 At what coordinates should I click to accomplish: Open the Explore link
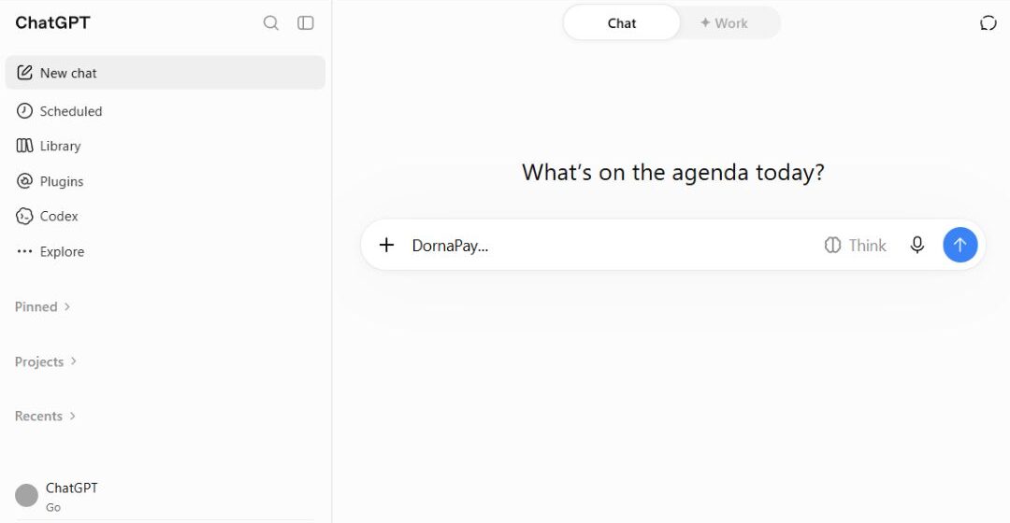[x=165, y=251]
